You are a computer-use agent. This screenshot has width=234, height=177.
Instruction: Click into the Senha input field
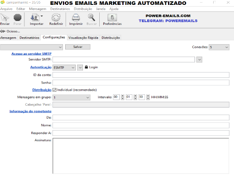[141, 83]
